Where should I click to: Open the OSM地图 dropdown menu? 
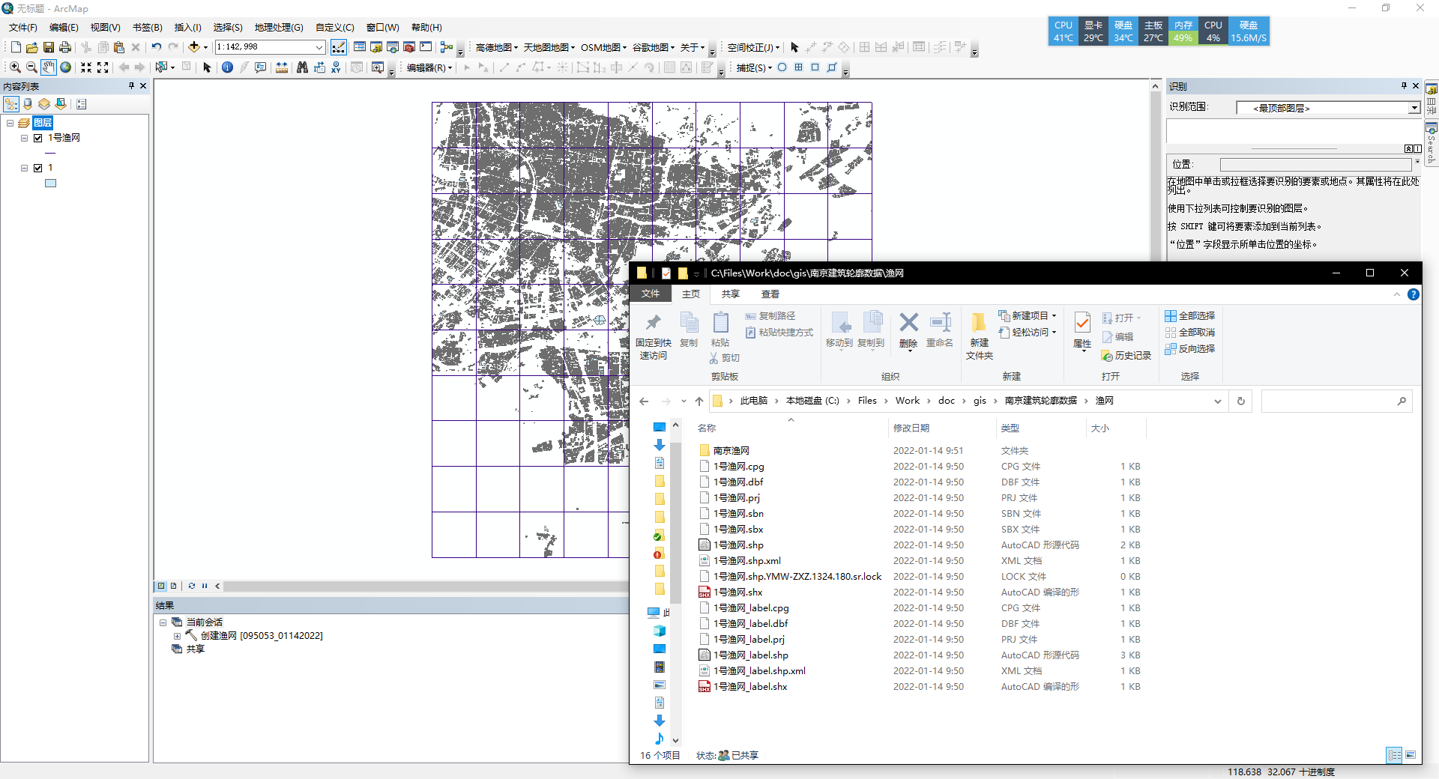coord(603,47)
